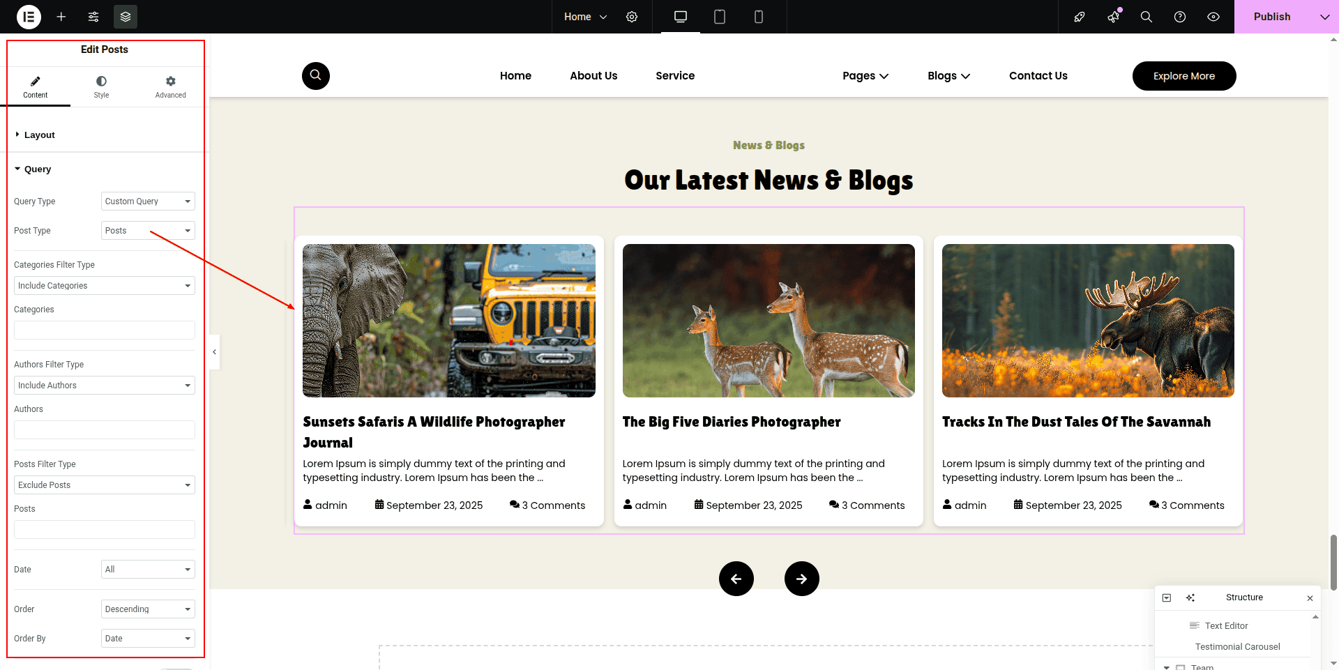Screen dimensions: 1339x670
Task: Switch to mobile preview mode
Action: point(759,17)
